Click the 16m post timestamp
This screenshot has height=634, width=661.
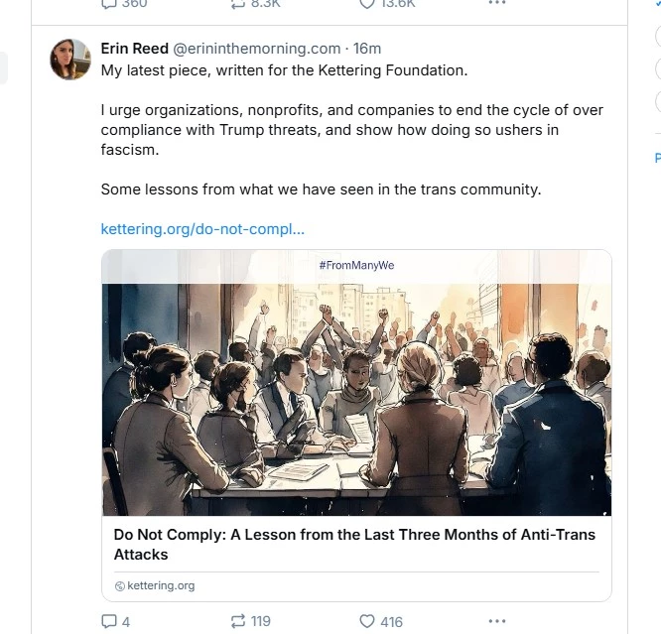367,49
